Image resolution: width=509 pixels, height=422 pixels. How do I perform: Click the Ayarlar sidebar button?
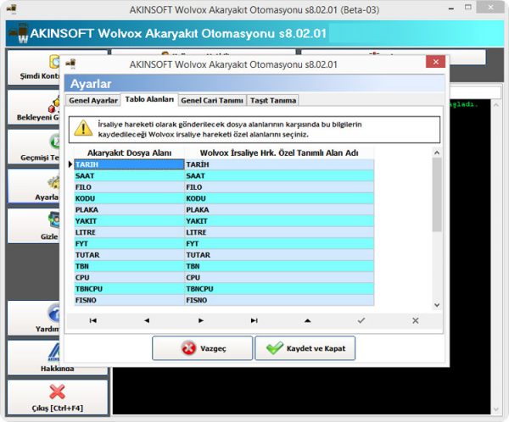[34, 186]
